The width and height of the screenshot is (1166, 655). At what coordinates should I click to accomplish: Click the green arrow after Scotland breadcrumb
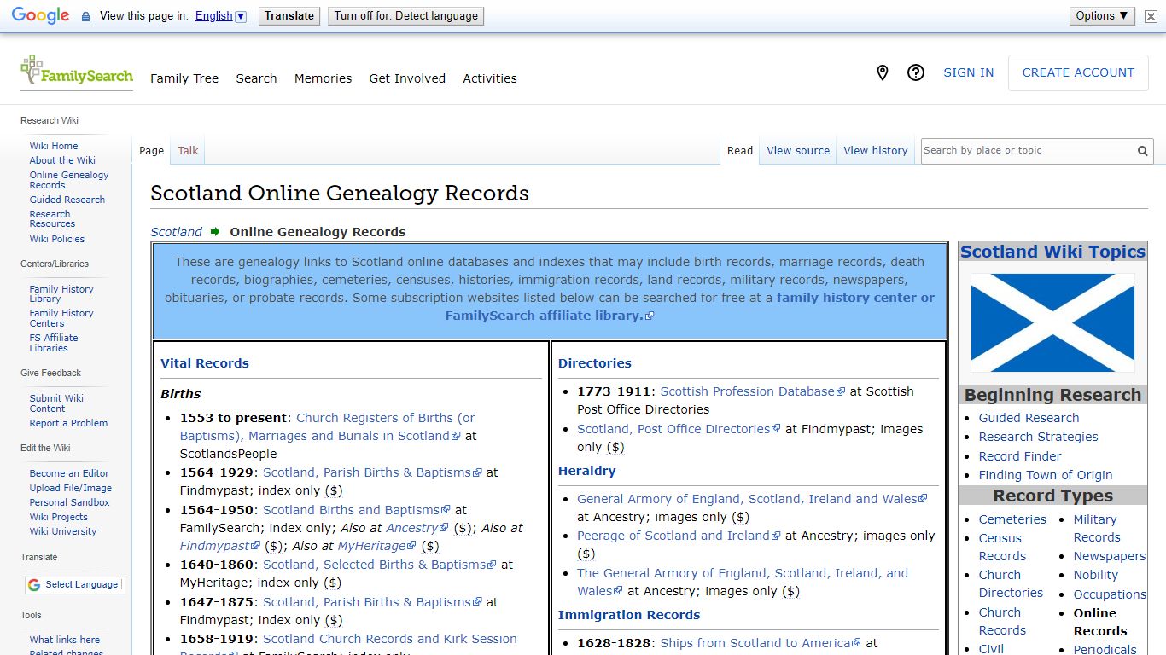click(x=215, y=231)
